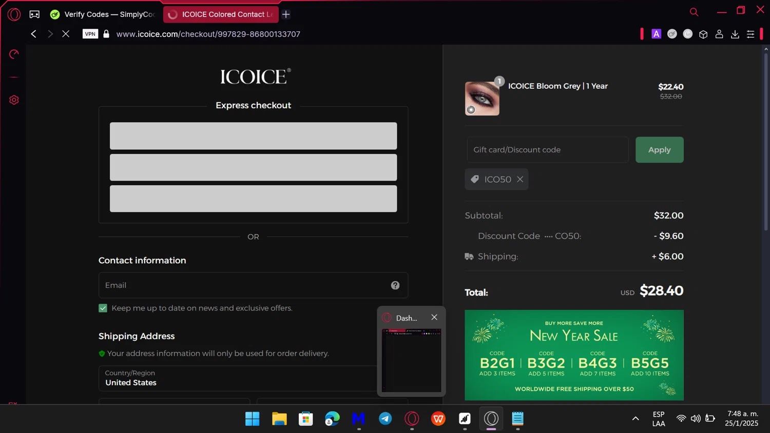Click the third express checkout button
Image resolution: width=770 pixels, height=433 pixels.
253,199
